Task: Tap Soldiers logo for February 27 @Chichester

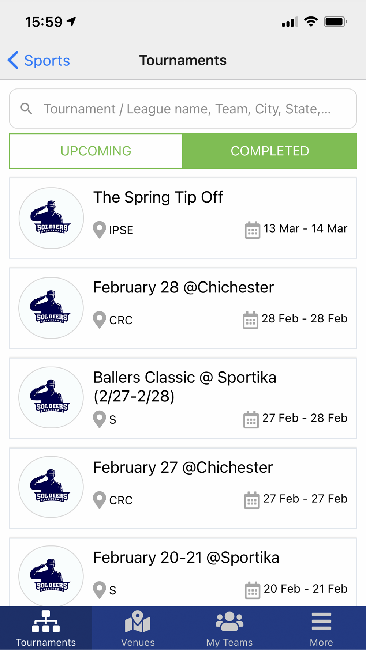Action: coord(51,487)
